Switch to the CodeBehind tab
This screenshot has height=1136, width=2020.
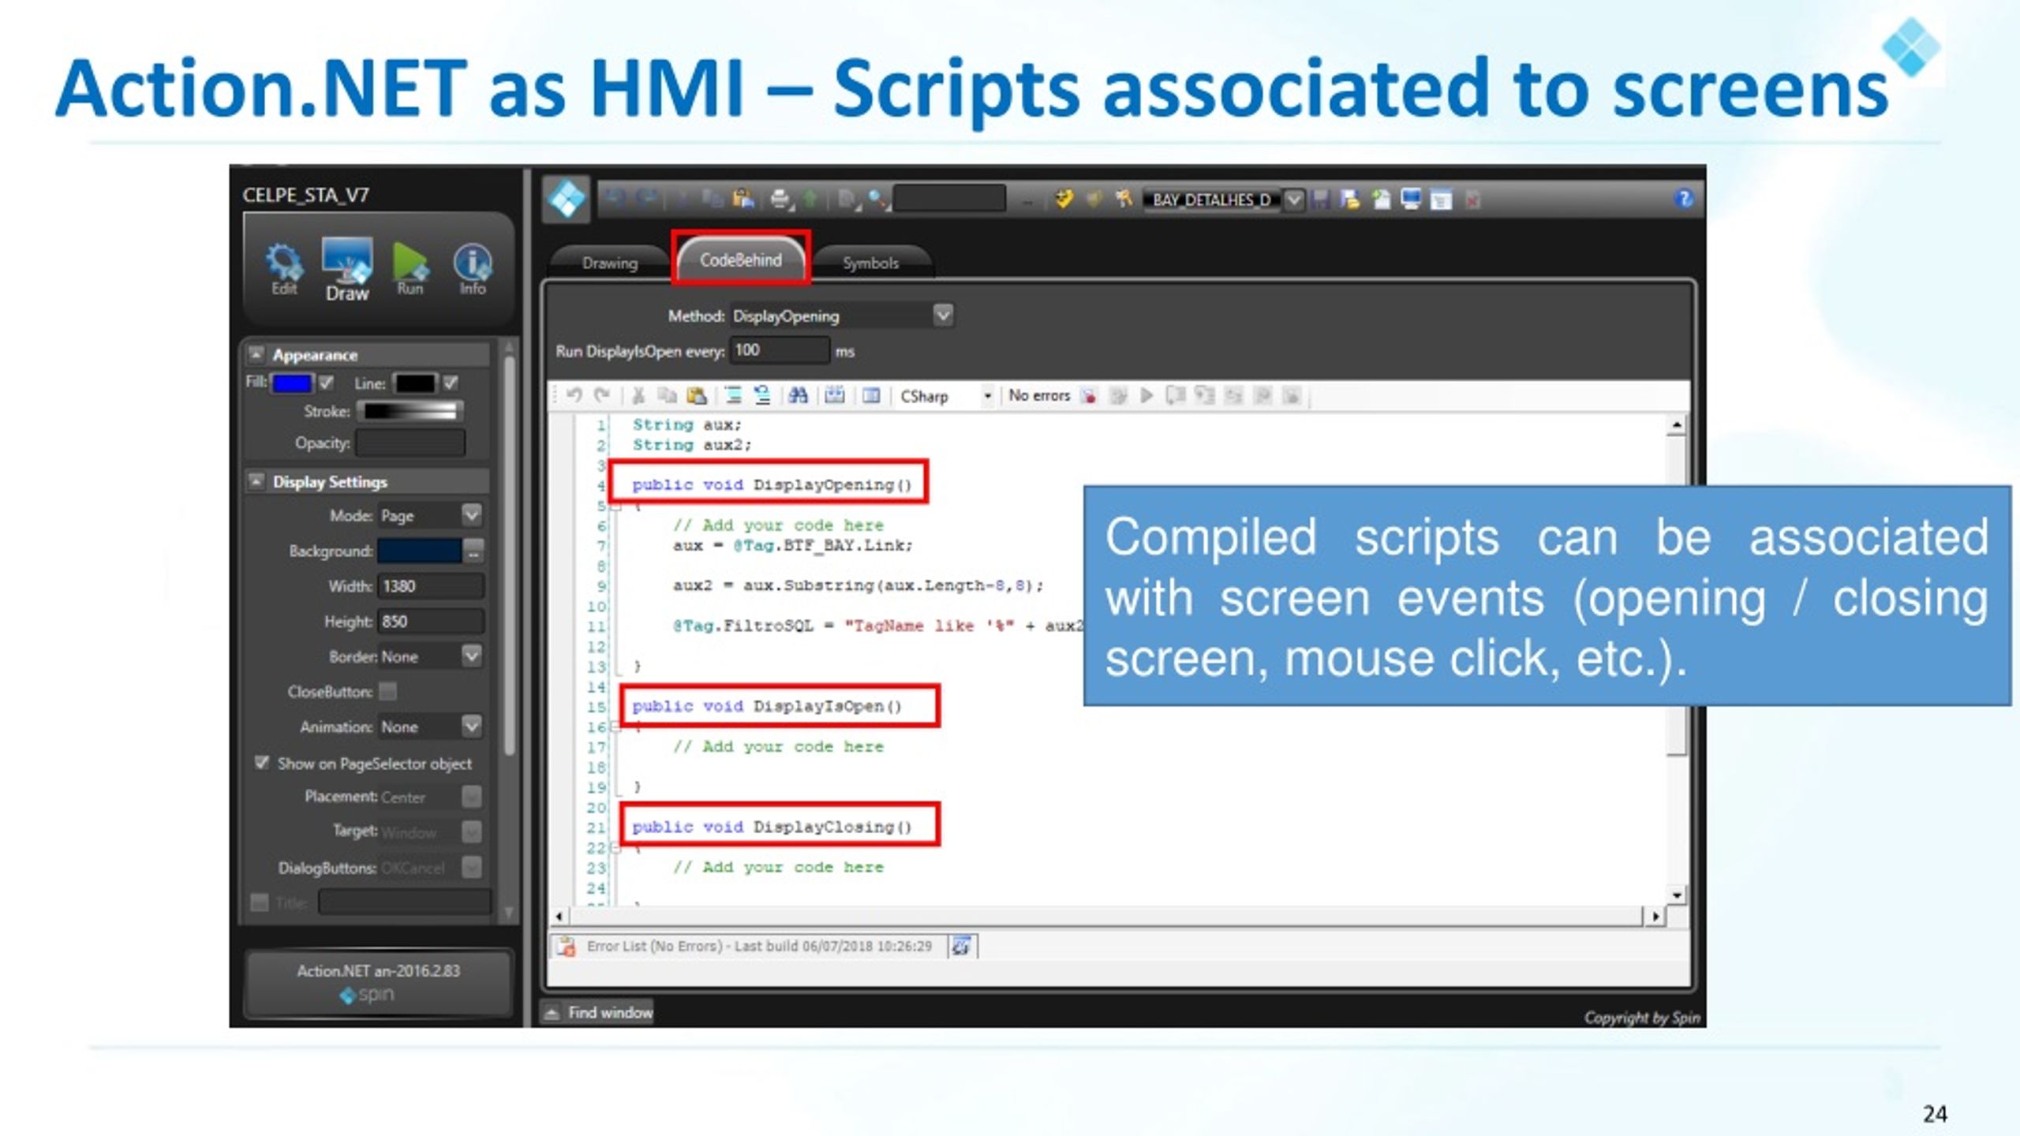[x=740, y=260]
